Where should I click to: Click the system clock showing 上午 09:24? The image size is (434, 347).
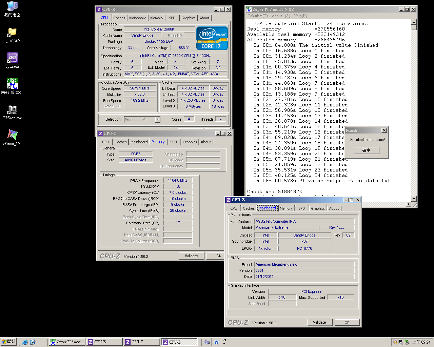point(421,342)
